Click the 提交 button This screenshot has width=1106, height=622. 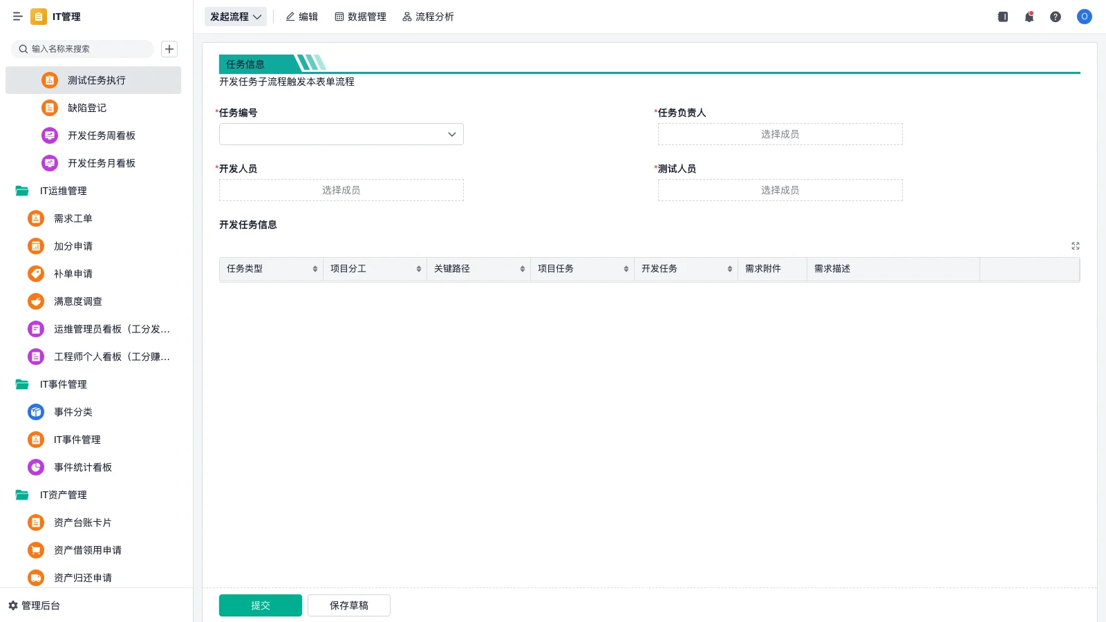pos(260,605)
